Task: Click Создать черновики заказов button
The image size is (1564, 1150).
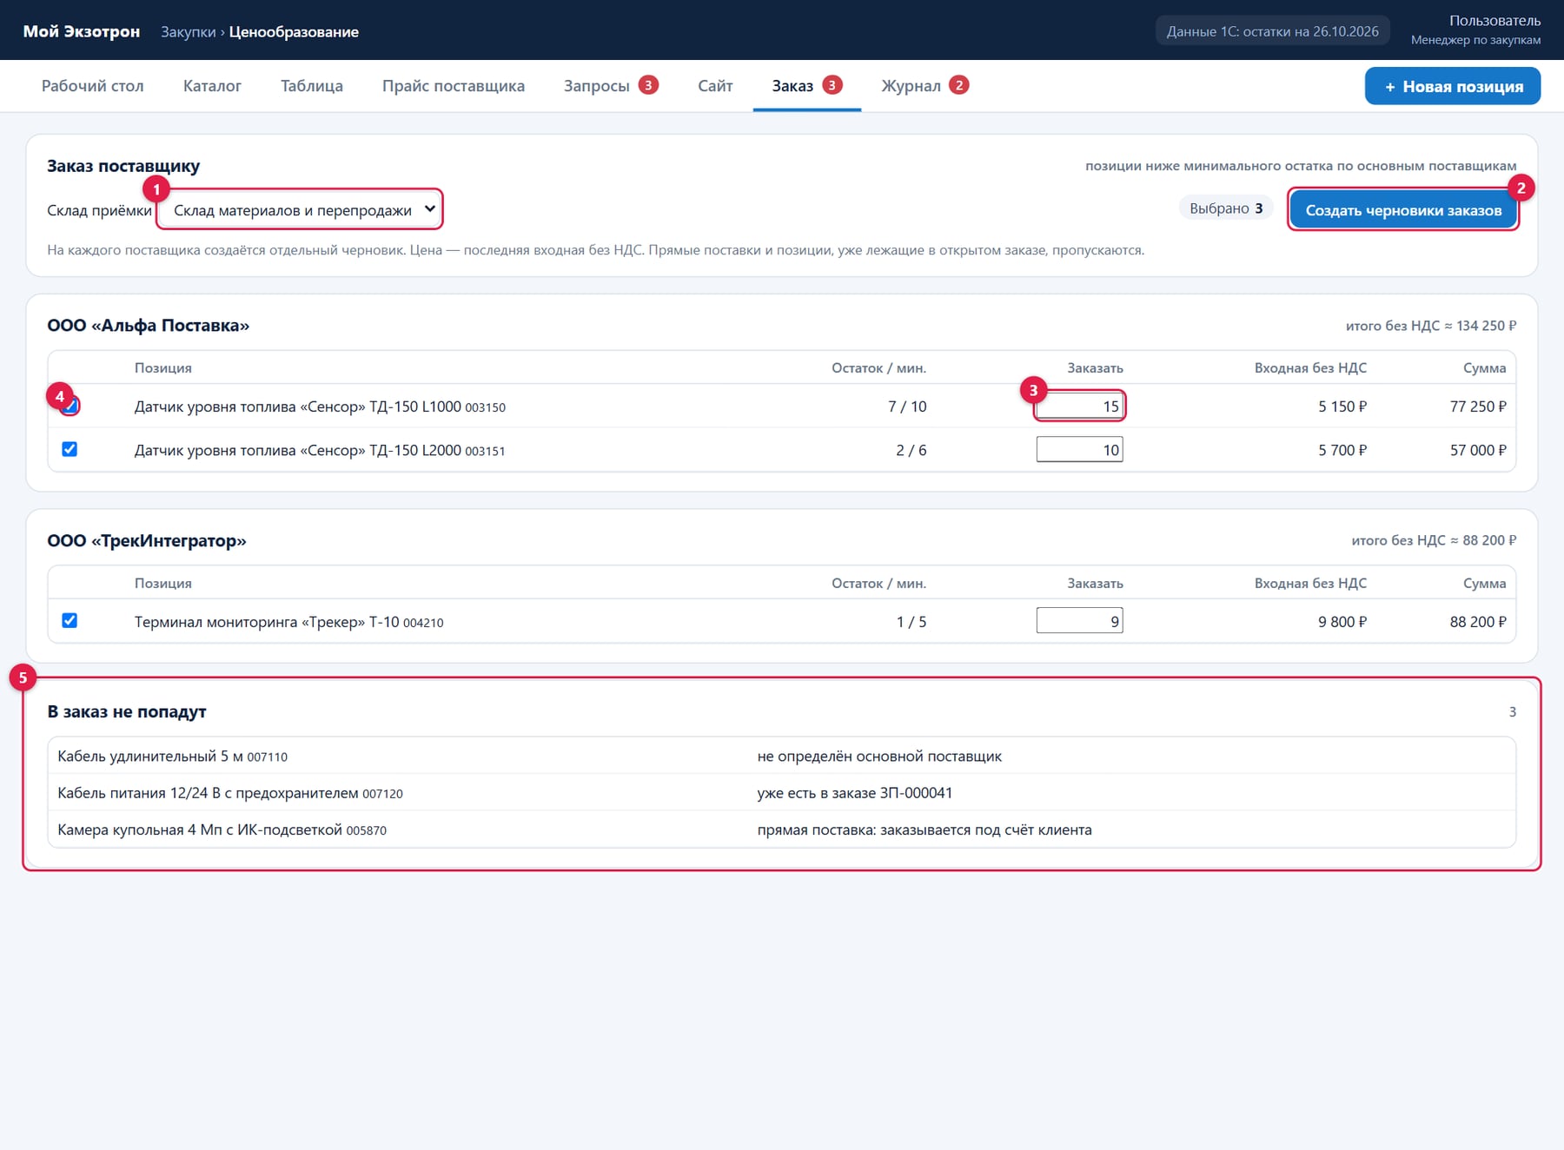Action: tap(1403, 209)
